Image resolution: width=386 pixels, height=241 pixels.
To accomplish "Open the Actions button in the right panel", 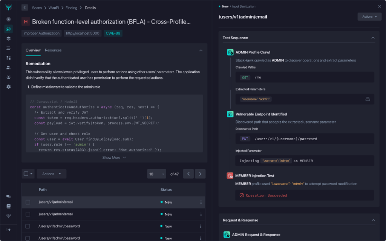I will coord(369,17).
